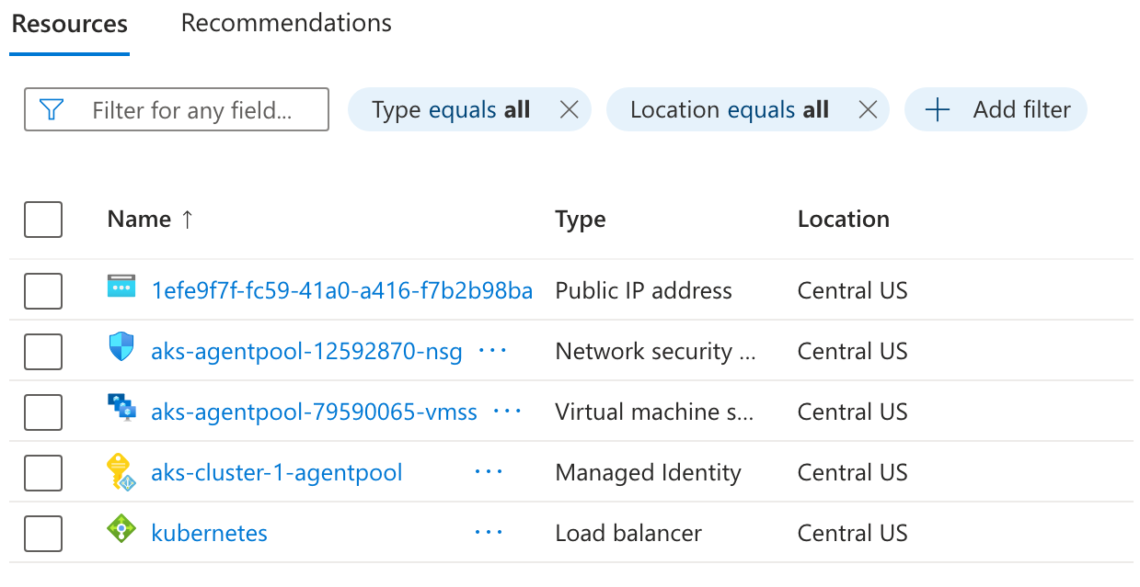Remove the Location equals all filter

868,110
